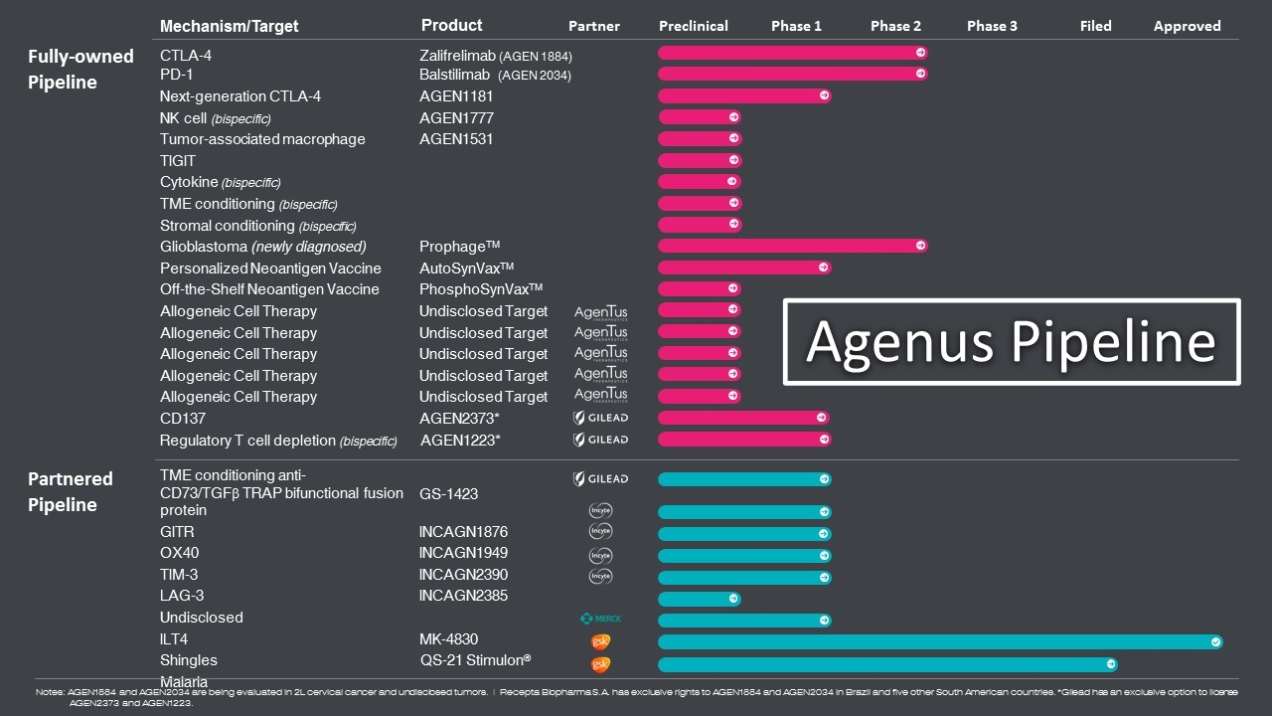Click the Off-the-Shelf Neoantigen Vaccine entry
The height and width of the screenshot is (716, 1272).
tap(269, 289)
